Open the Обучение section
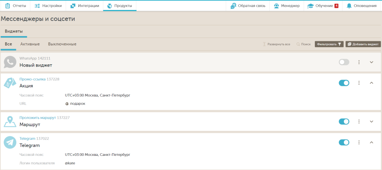The image size is (382, 170). point(323,6)
